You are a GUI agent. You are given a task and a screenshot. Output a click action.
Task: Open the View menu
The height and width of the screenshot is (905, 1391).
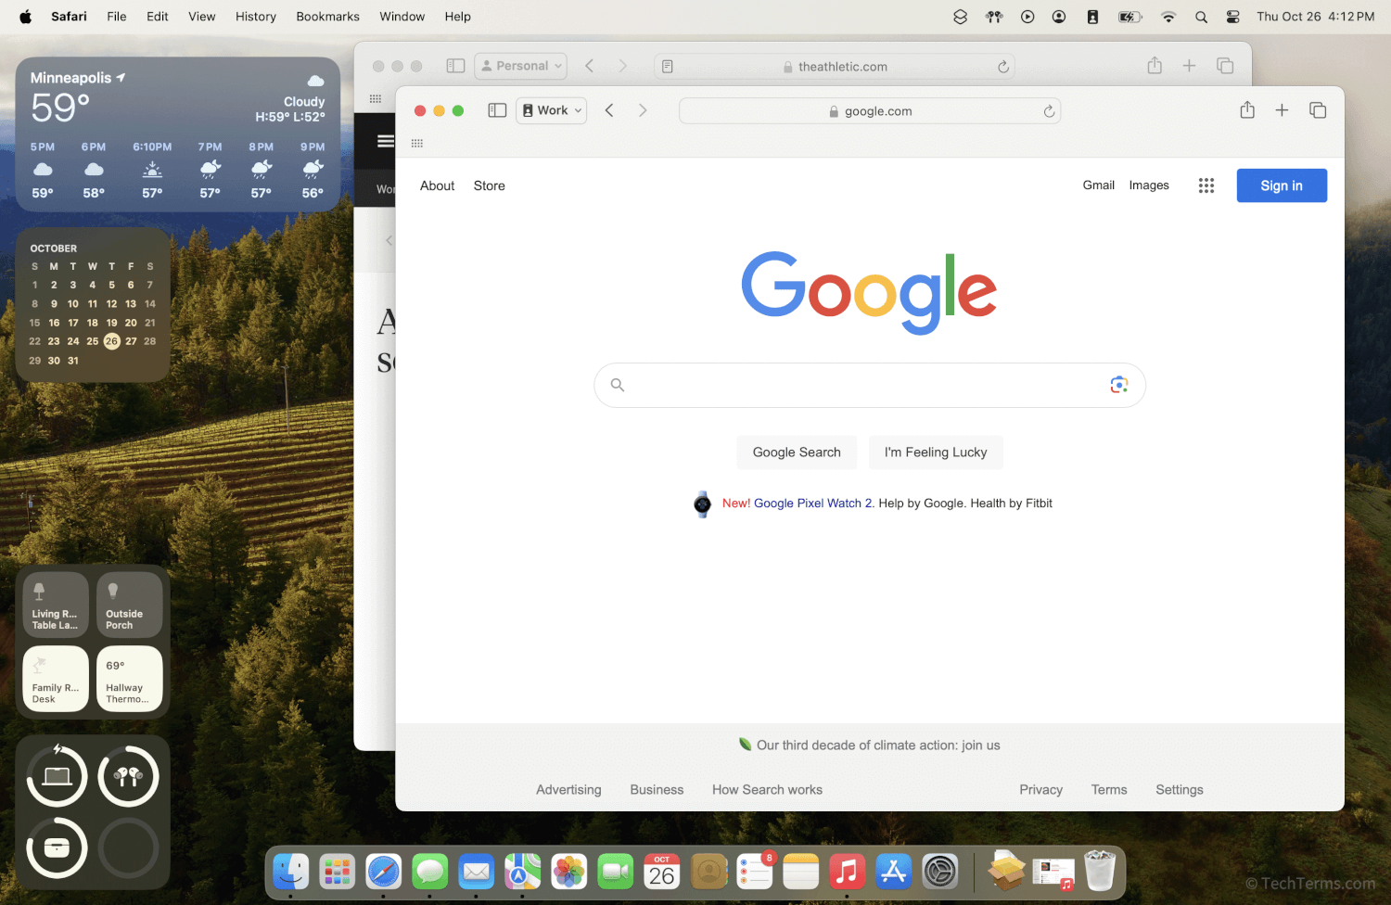pyautogui.click(x=202, y=17)
